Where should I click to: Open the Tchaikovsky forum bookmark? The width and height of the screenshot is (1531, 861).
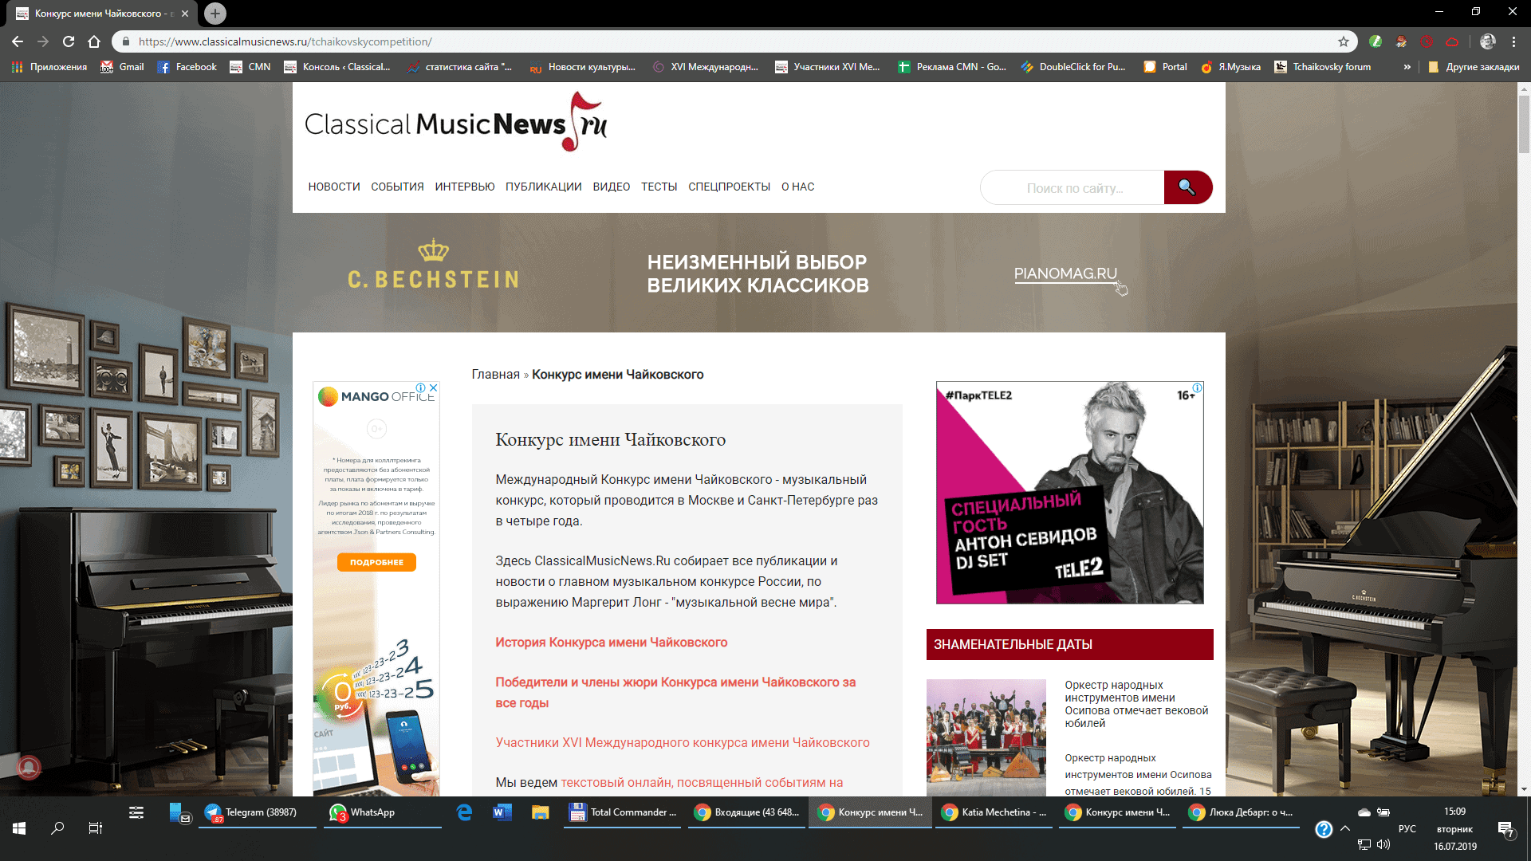tap(1322, 67)
